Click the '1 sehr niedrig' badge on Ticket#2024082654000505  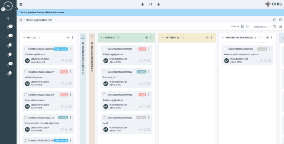click(61, 49)
